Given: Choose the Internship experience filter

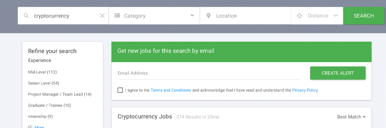Looking at the screenshot, I should (40, 116).
